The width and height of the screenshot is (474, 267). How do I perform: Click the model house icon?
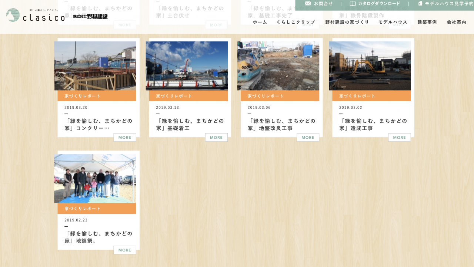(x=420, y=4)
